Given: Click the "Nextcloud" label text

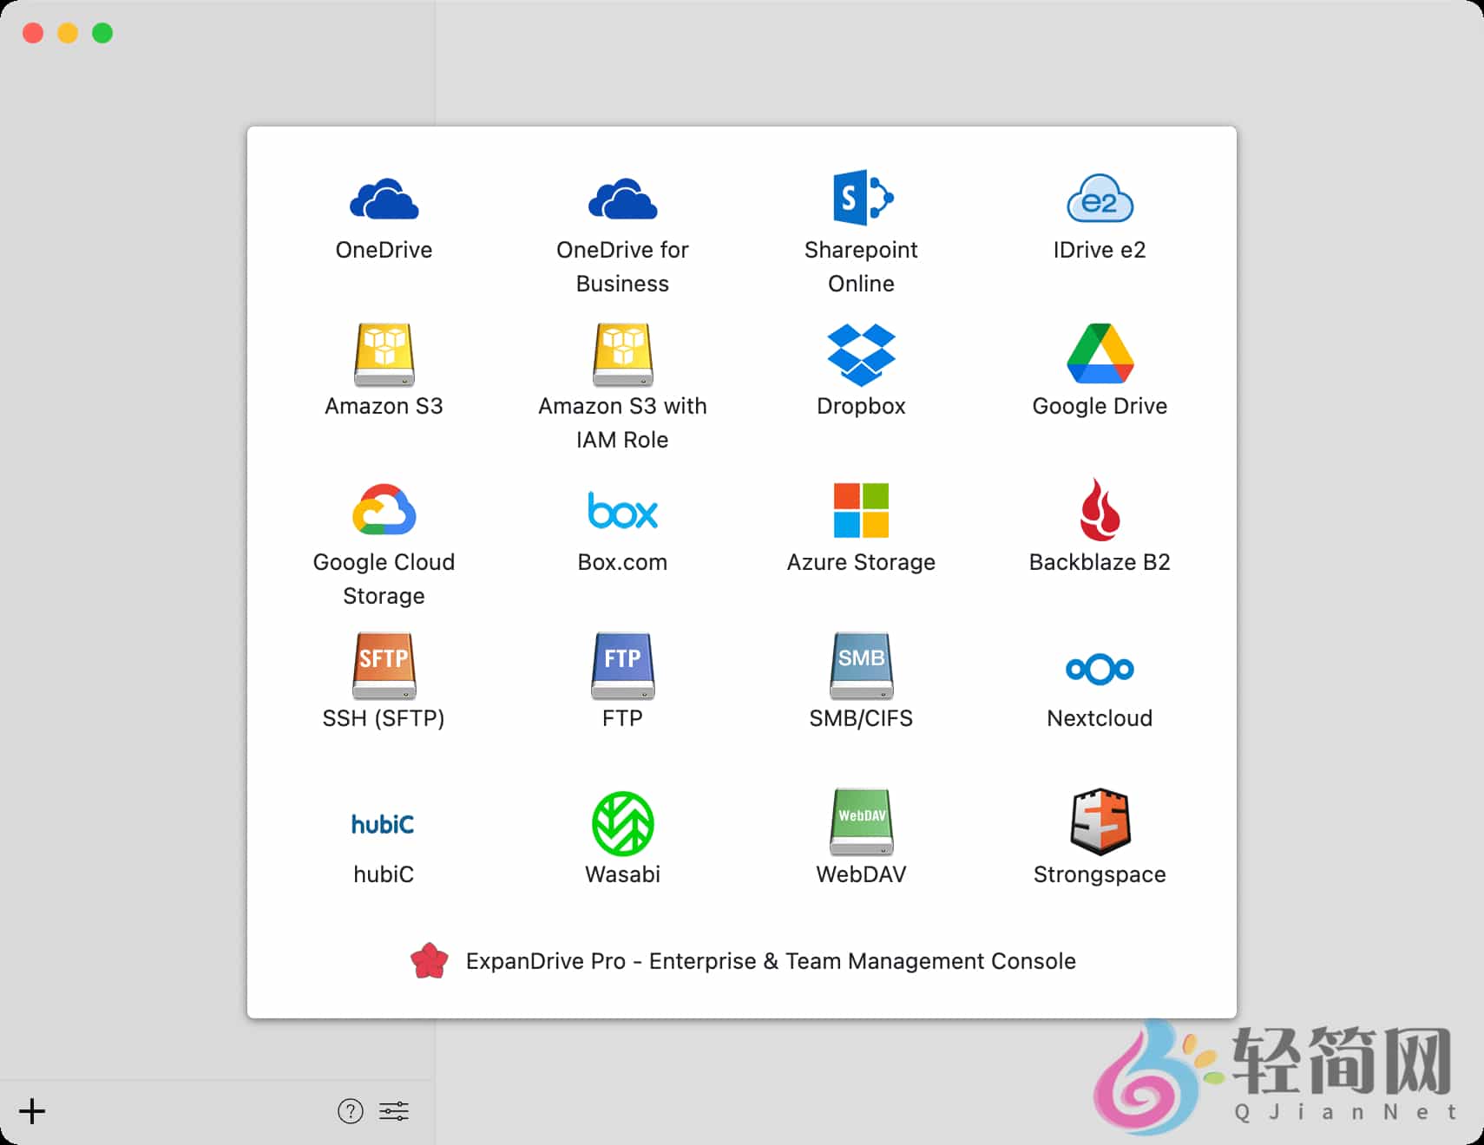Looking at the screenshot, I should (x=1100, y=718).
